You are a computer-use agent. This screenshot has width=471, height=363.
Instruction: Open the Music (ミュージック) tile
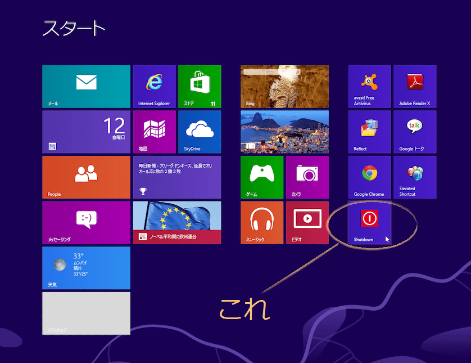tap(262, 223)
